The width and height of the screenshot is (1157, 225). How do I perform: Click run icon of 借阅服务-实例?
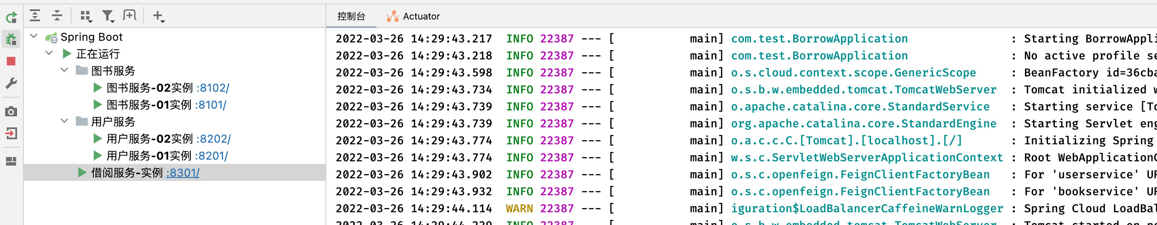point(82,173)
